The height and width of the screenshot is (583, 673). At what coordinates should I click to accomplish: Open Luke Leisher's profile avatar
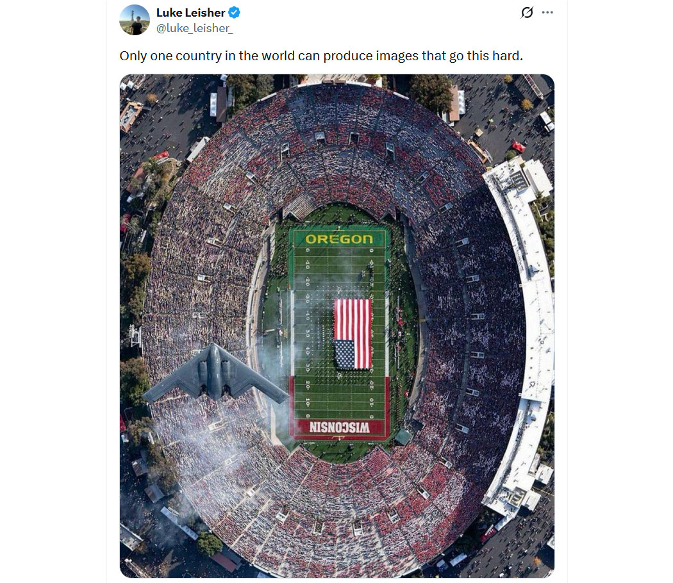click(135, 20)
